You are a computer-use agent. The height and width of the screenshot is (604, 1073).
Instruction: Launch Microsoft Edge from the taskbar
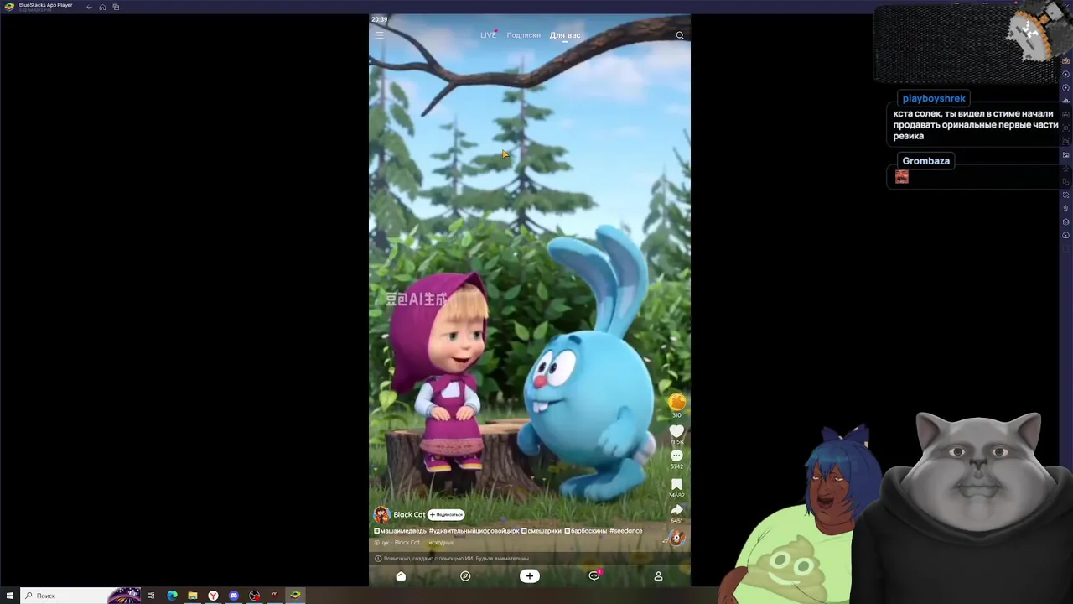point(172,596)
